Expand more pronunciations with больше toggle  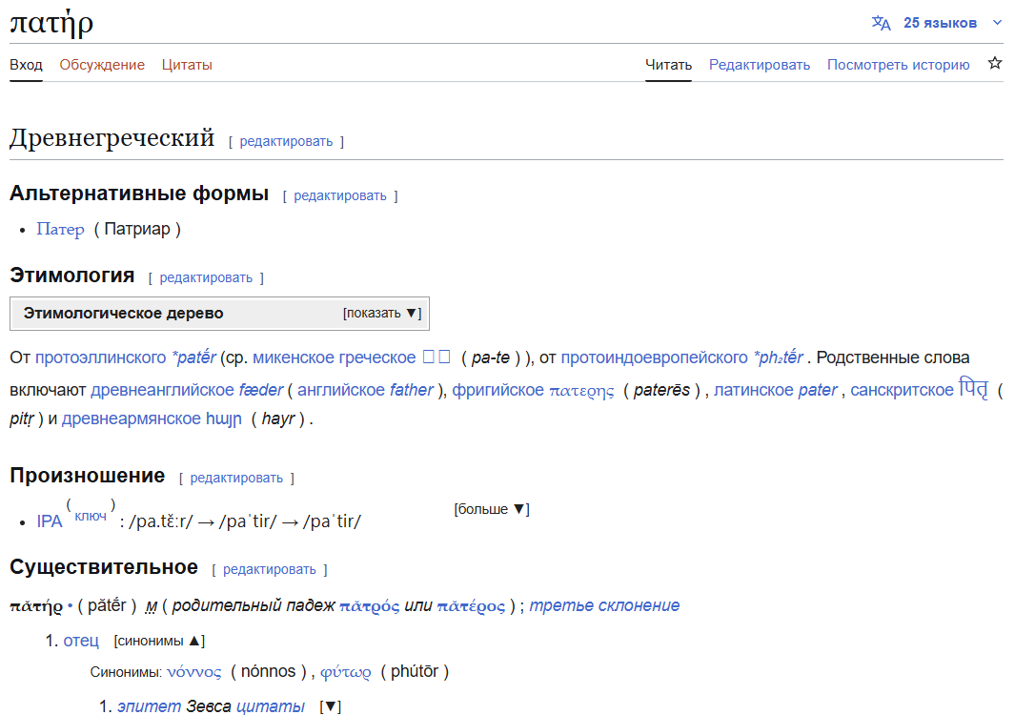[x=491, y=509]
